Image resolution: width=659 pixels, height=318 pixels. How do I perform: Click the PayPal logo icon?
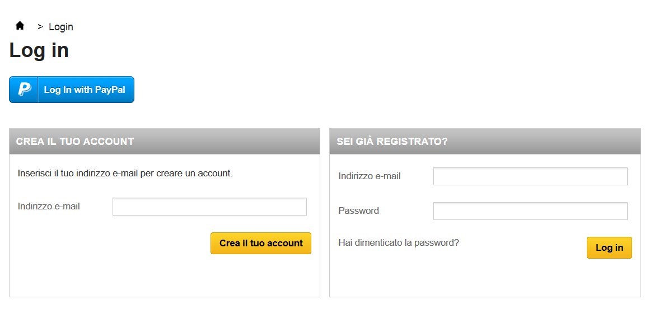(24, 90)
